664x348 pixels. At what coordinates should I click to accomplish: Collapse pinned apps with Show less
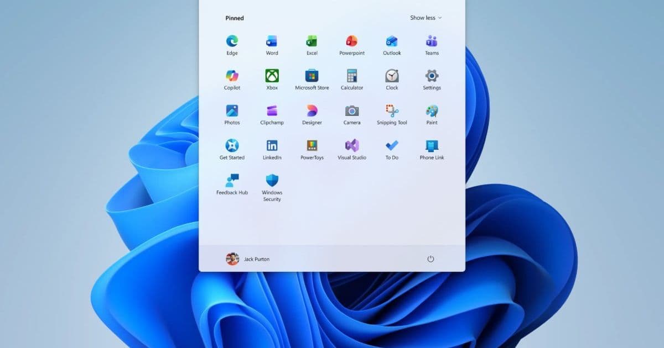pos(426,18)
